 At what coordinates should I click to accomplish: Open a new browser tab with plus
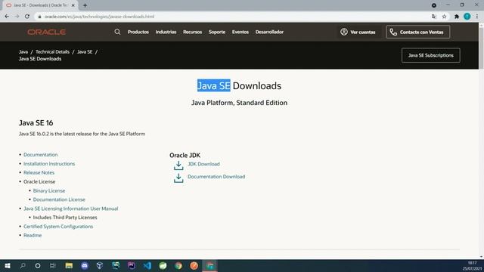[85, 5]
